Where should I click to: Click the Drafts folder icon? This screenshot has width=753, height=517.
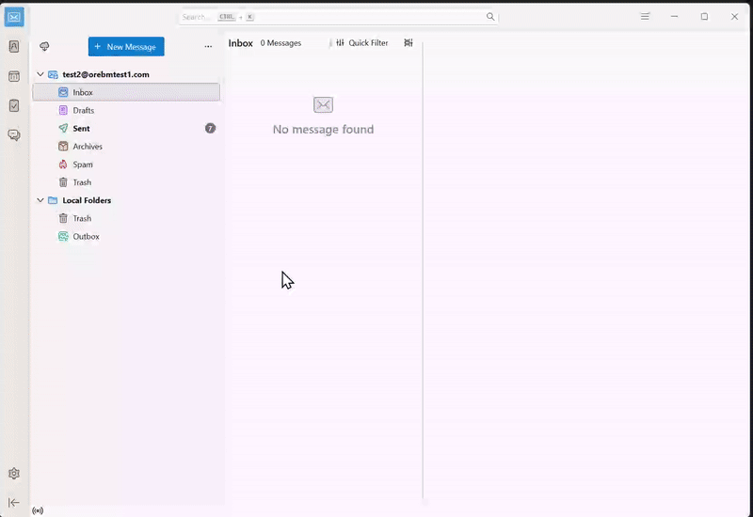coord(63,110)
